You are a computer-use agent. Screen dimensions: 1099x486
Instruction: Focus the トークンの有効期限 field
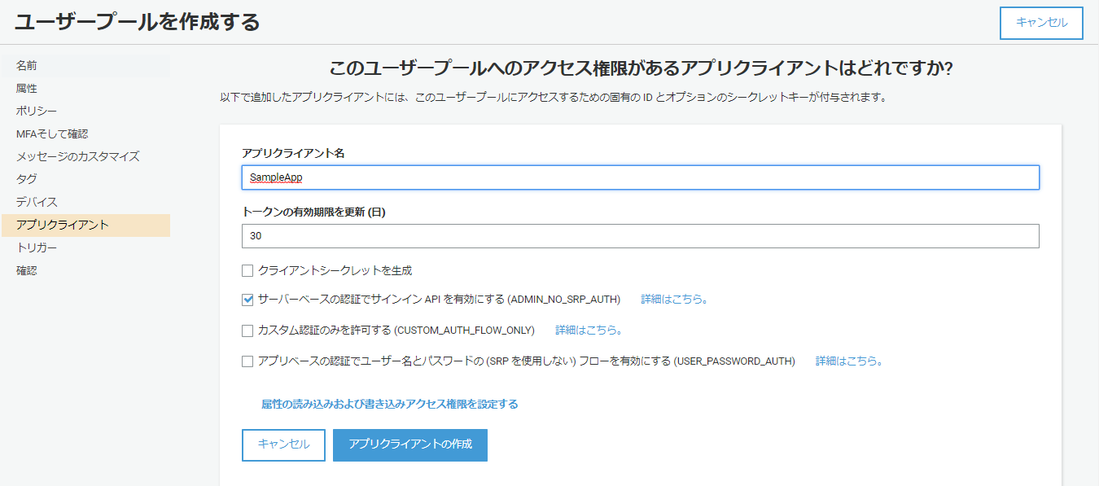tap(640, 236)
